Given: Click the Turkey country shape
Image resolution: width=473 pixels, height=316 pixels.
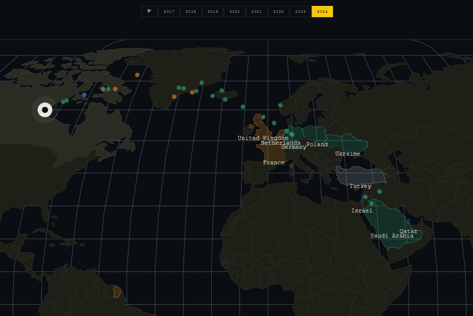Looking at the screenshot, I should [360, 175].
